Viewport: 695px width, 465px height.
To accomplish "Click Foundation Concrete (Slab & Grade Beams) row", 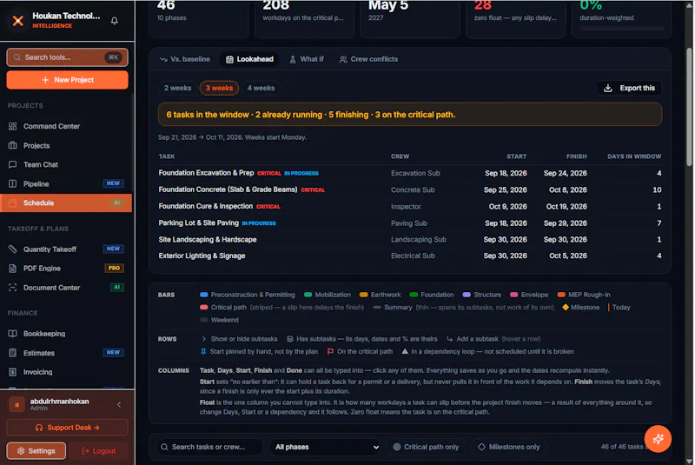I will 409,189.
